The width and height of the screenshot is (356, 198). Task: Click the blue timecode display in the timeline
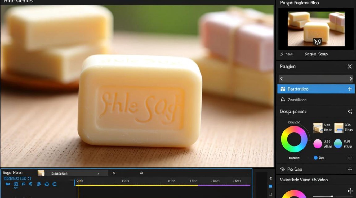coord(18,178)
